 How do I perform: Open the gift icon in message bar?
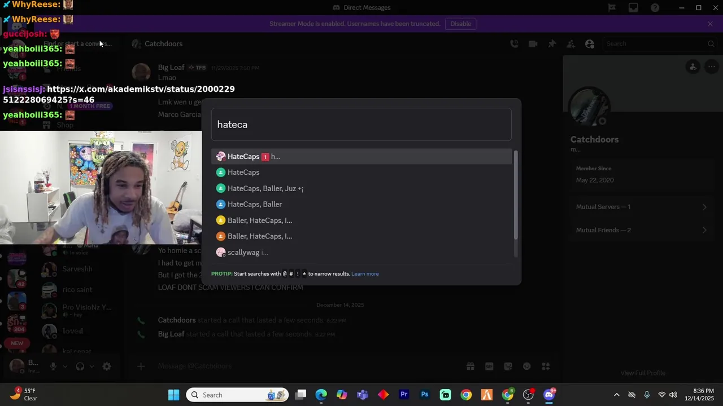point(470,367)
